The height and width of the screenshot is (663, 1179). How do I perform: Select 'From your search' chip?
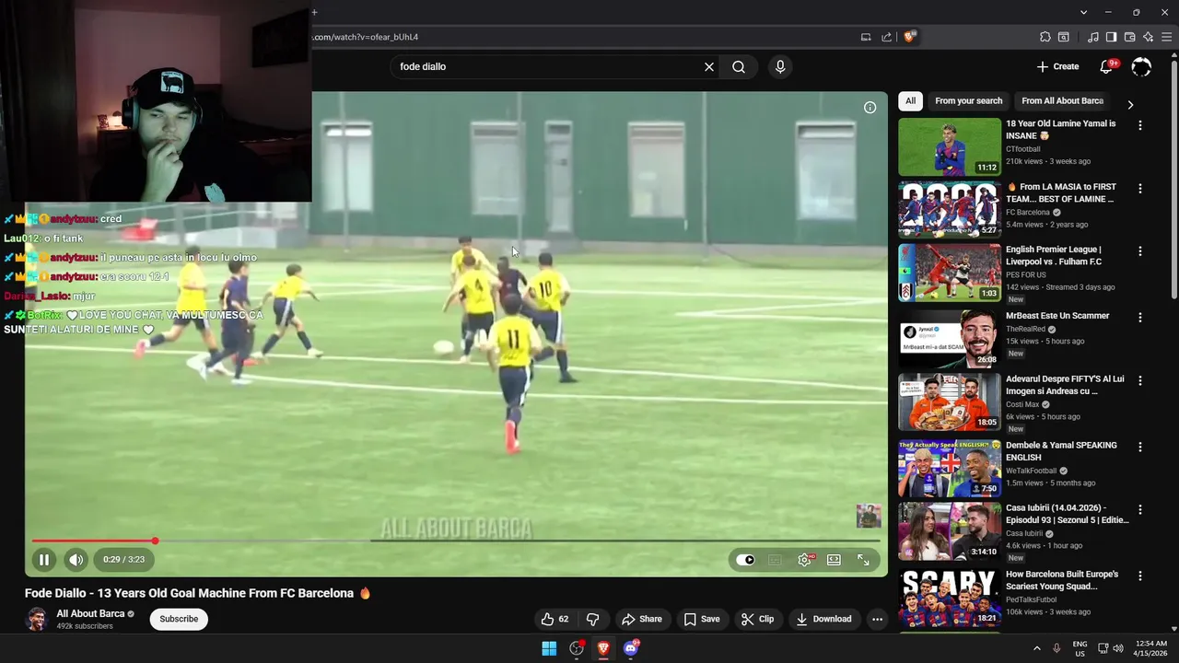[x=968, y=101]
